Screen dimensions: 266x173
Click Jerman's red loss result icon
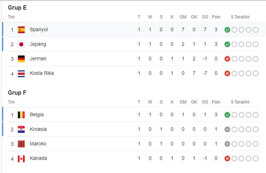click(227, 59)
